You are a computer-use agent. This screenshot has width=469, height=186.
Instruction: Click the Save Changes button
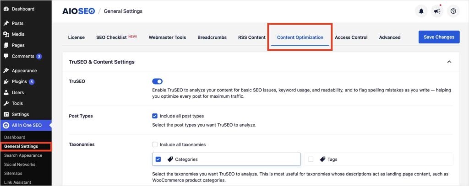pyautogui.click(x=439, y=37)
